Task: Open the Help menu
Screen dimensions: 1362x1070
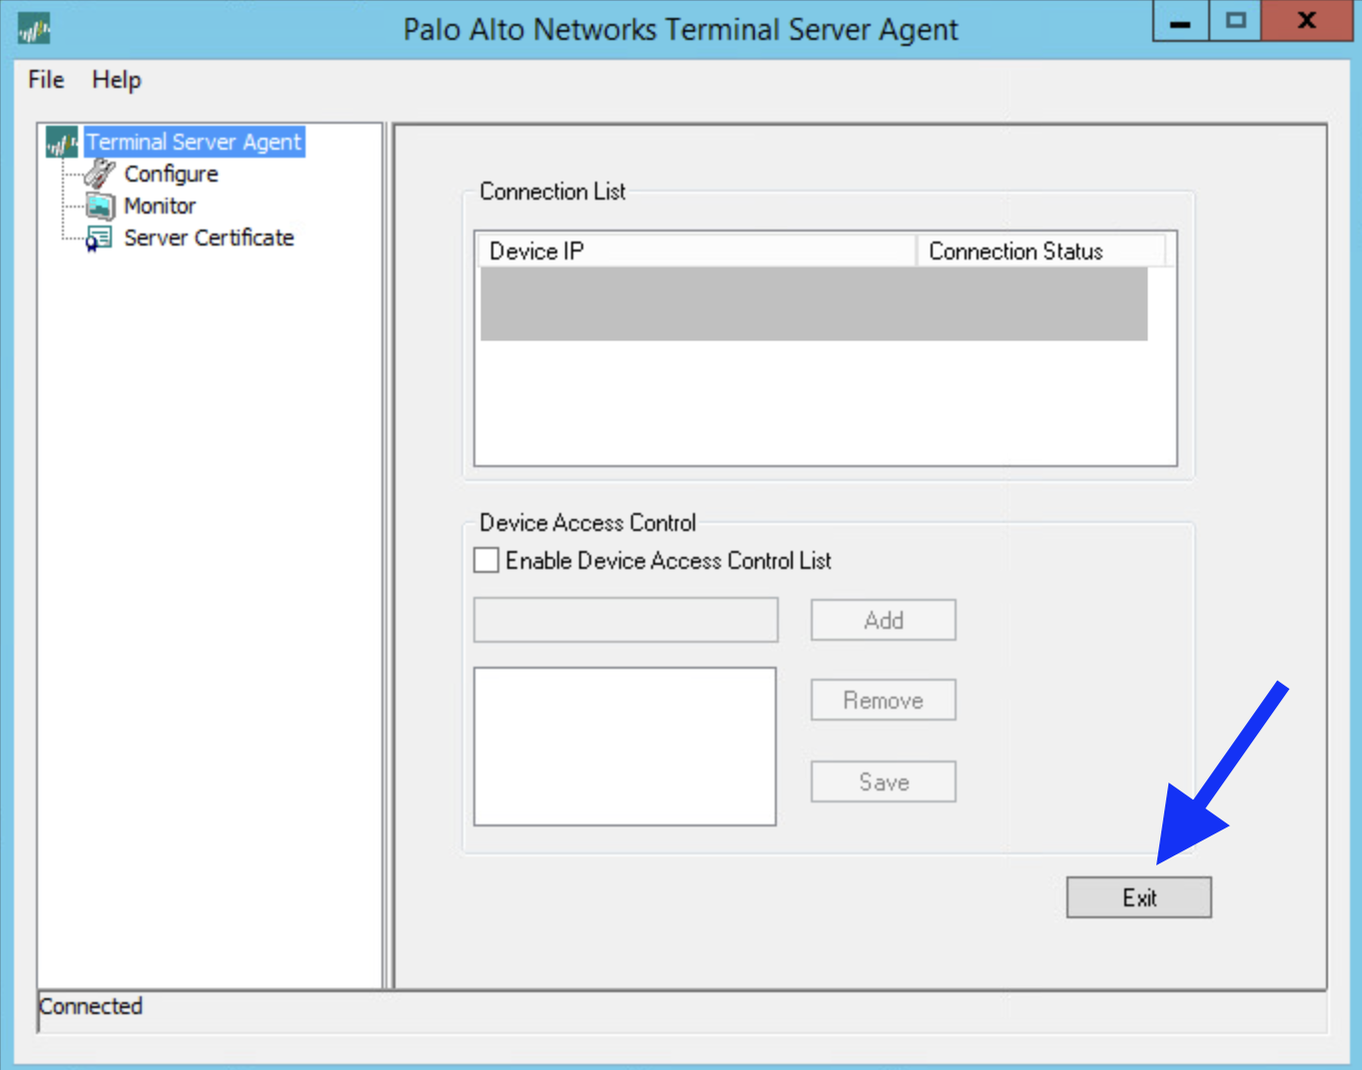Action: pyautogui.click(x=115, y=80)
